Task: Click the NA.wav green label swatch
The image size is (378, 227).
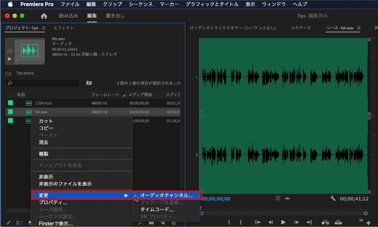Action: click(10, 112)
